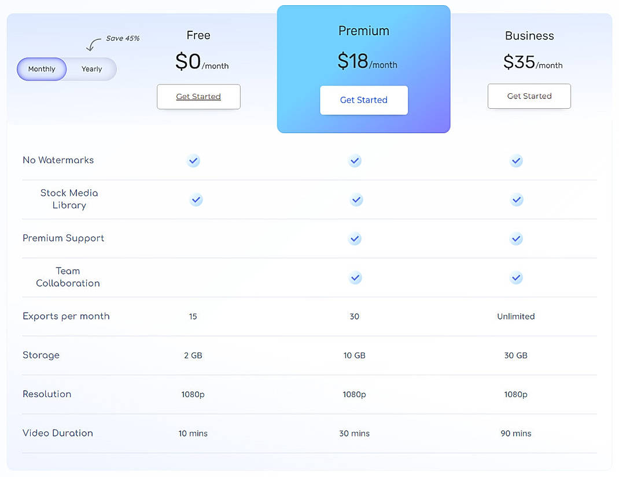Click the No Watermarks checkmark under Free
This screenshot has height=477, width=619.
point(193,161)
